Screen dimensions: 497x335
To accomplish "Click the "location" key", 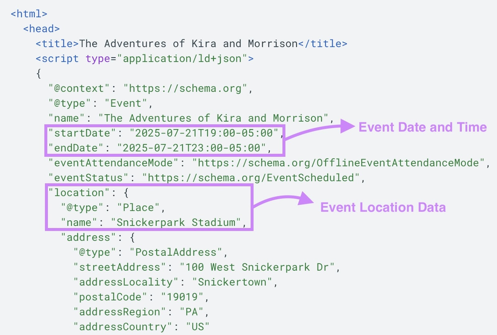I will click(79, 193).
